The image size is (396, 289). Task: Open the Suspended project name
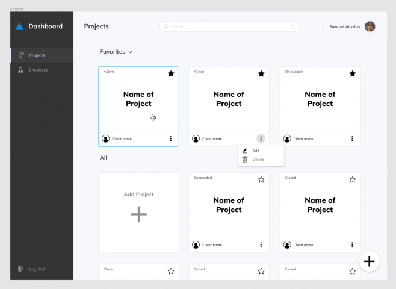point(229,205)
